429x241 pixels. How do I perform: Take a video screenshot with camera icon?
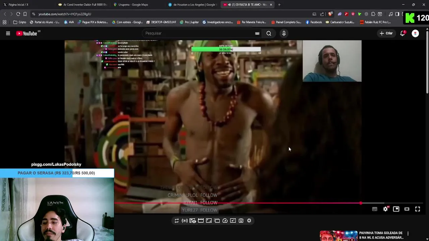pos(241,221)
